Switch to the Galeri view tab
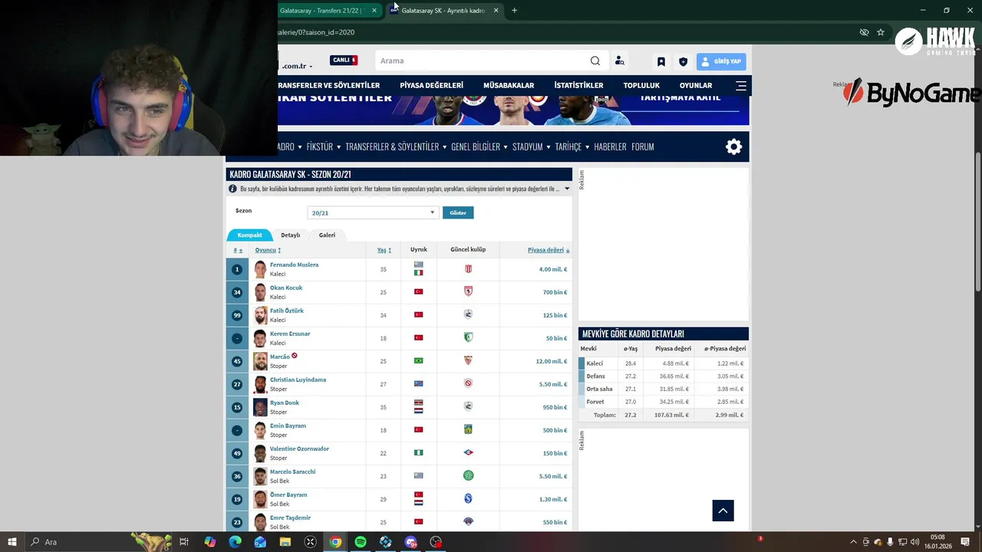982x552 pixels. 327,235
